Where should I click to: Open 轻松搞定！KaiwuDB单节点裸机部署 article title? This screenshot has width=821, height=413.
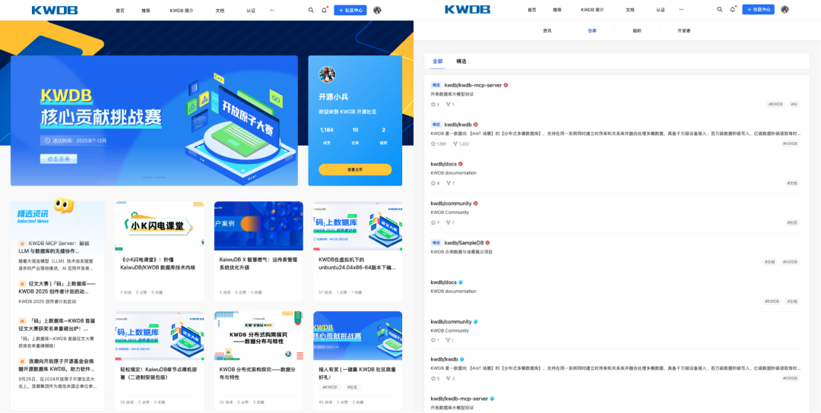[157, 373]
